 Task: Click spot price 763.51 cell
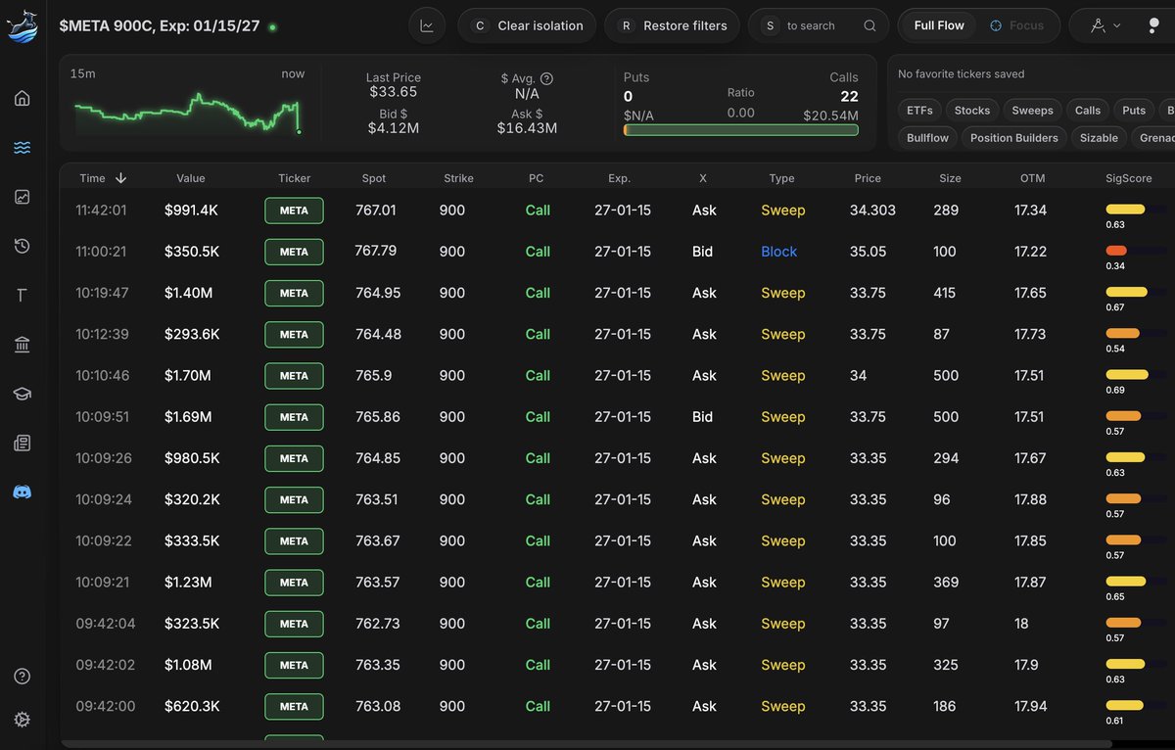pyautogui.click(x=376, y=499)
